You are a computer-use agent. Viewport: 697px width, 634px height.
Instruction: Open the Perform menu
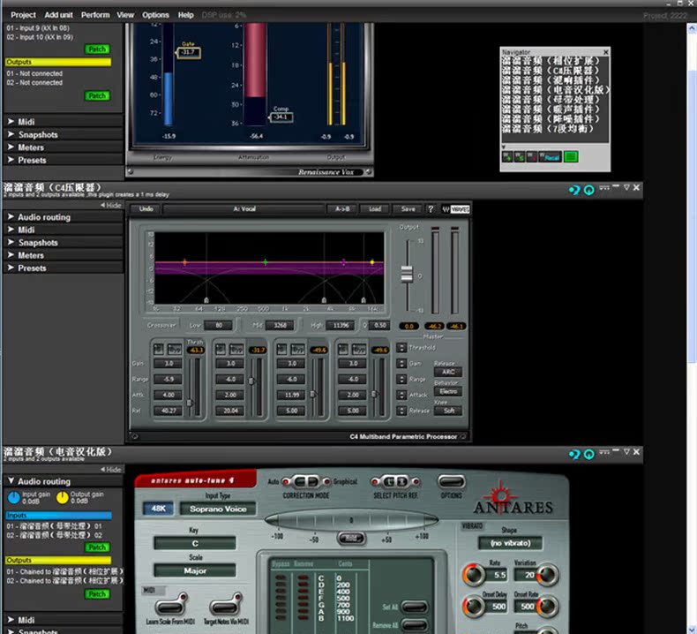point(95,15)
